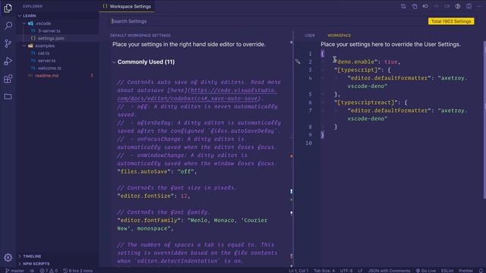Expand the NPM SCRIPTS panel

click(x=36, y=264)
